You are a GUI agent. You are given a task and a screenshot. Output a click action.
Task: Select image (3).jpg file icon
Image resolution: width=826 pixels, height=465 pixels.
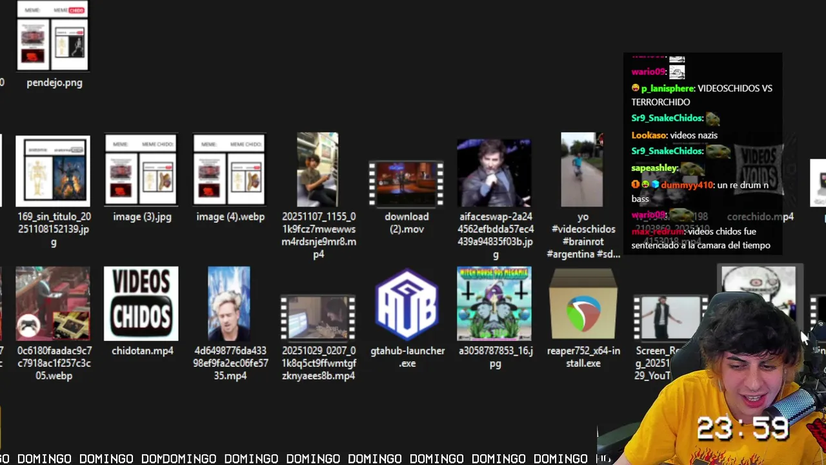141,170
